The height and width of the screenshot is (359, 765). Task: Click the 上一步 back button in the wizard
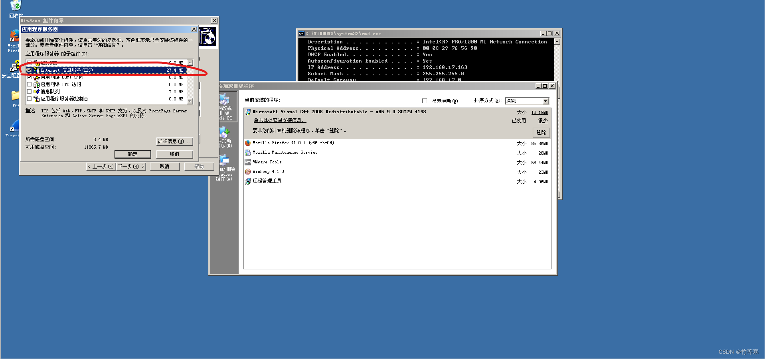[101, 167]
